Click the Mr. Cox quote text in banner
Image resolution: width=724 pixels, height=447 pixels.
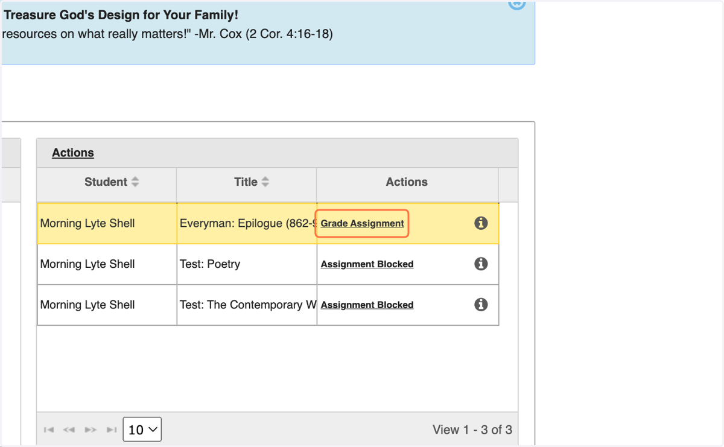coord(168,34)
